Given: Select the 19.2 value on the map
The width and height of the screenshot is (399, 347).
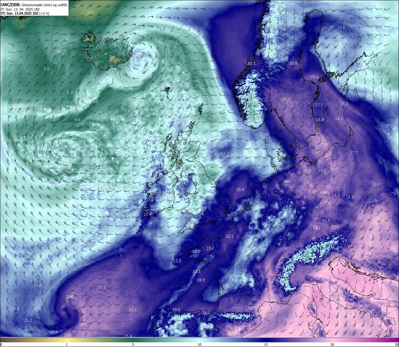Looking at the screenshot, I should tap(210, 248).
